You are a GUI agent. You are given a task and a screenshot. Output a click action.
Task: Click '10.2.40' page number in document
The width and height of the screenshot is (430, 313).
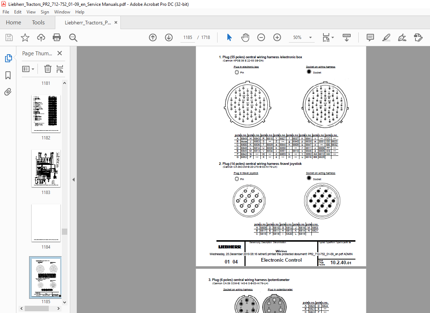coord(341,262)
